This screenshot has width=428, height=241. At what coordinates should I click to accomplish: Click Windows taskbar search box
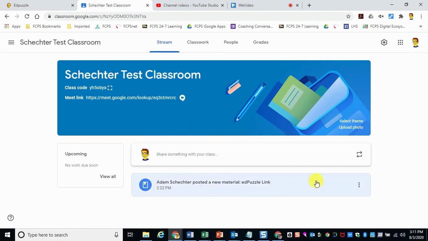pos(69,235)
